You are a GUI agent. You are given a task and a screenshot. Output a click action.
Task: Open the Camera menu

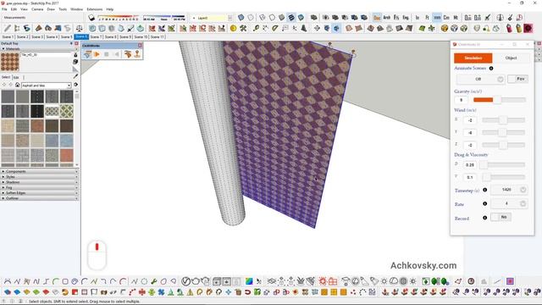click(37, 9)
